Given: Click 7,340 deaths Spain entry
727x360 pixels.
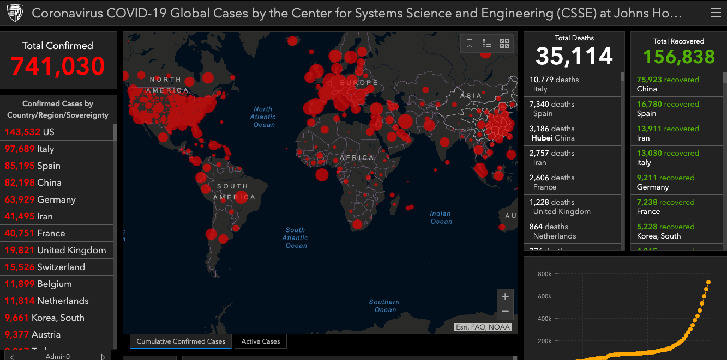Looking at the screenshot, I should (x=573, y=109).
